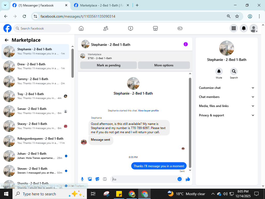Click the browser address bar URL

tap(78, 16)
